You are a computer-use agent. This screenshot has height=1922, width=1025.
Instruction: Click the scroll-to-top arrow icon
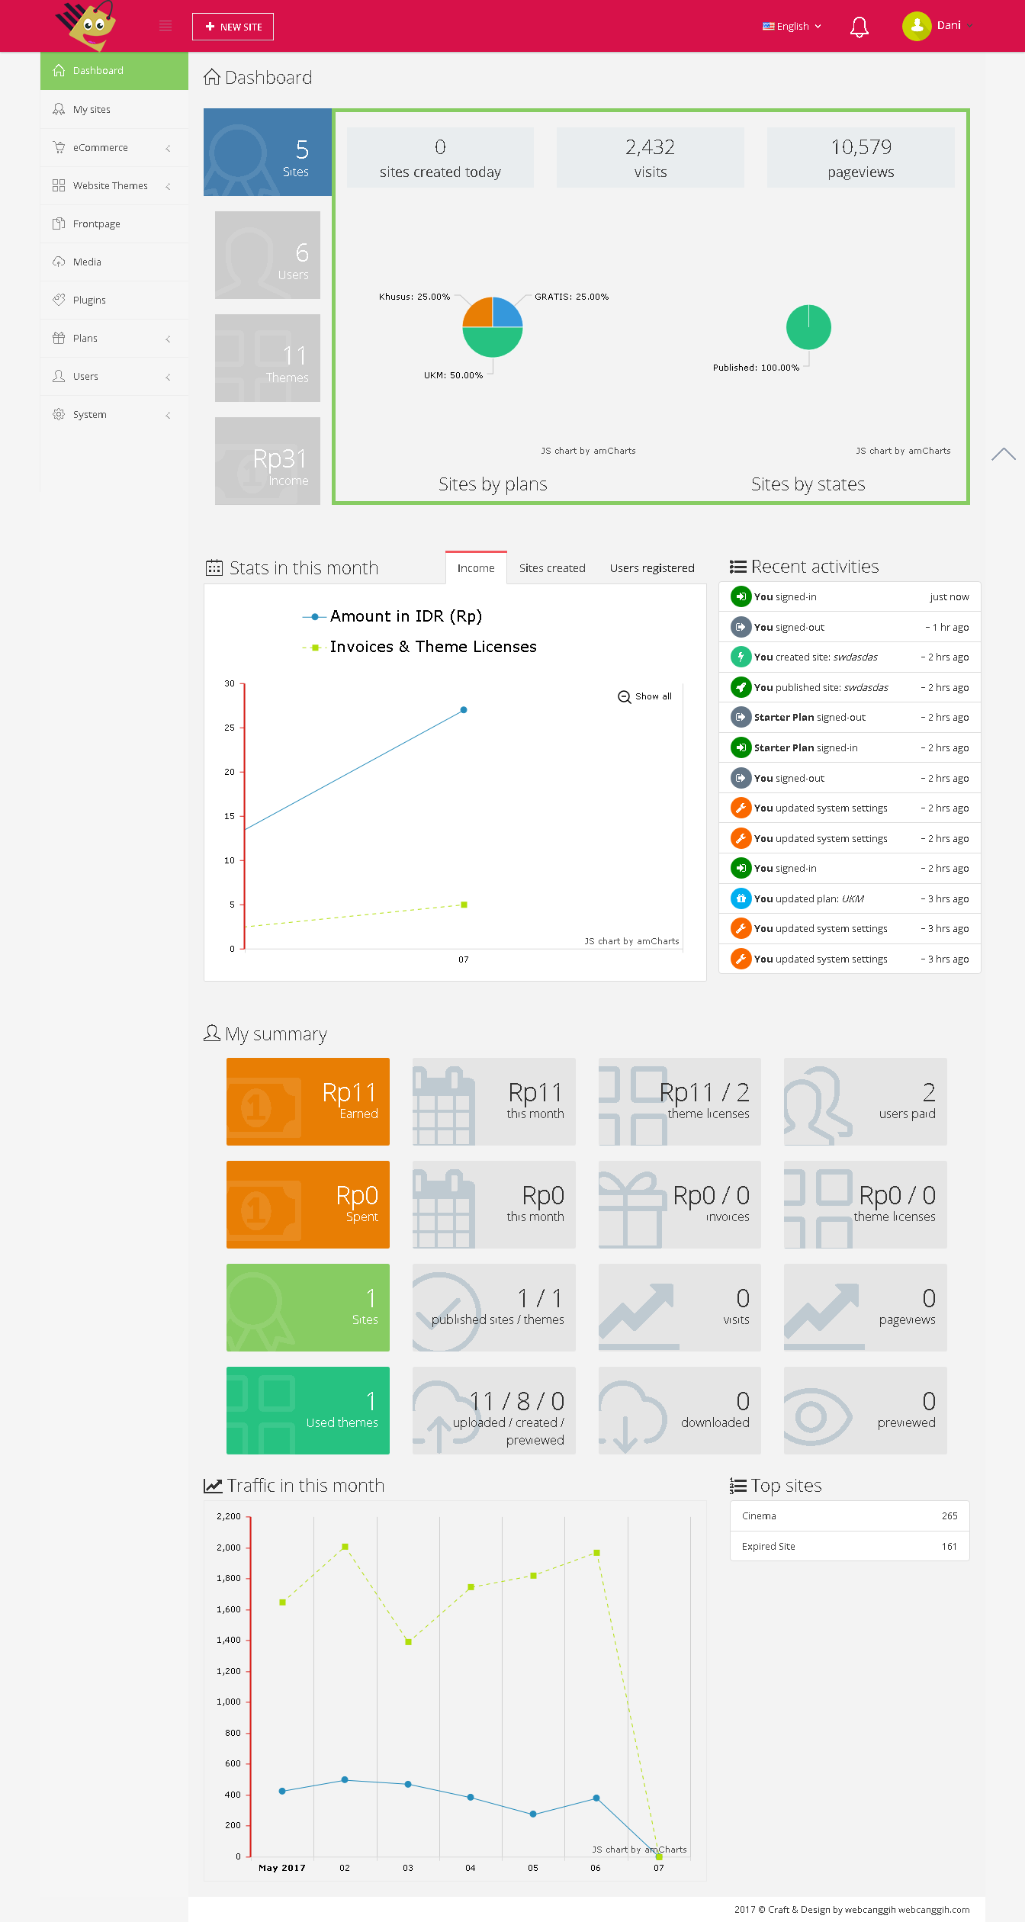1003,455
